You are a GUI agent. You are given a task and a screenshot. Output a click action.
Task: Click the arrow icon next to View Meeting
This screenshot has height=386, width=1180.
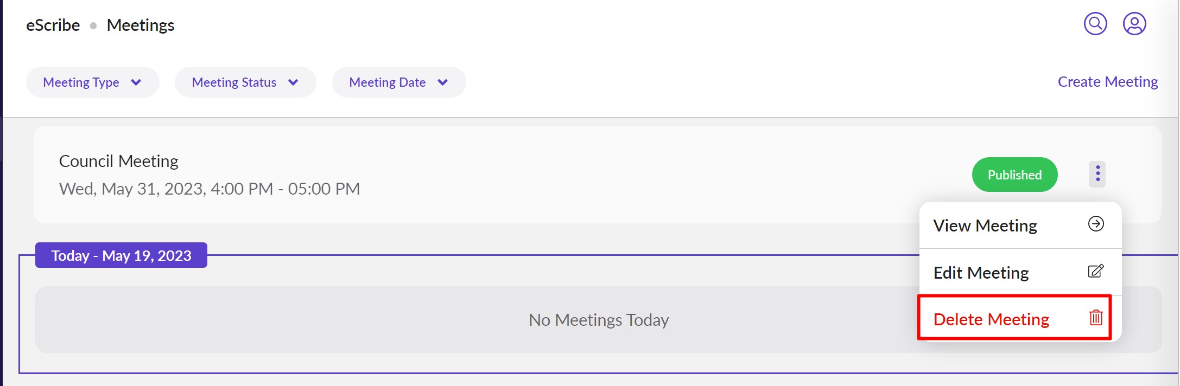[1096, 224]
